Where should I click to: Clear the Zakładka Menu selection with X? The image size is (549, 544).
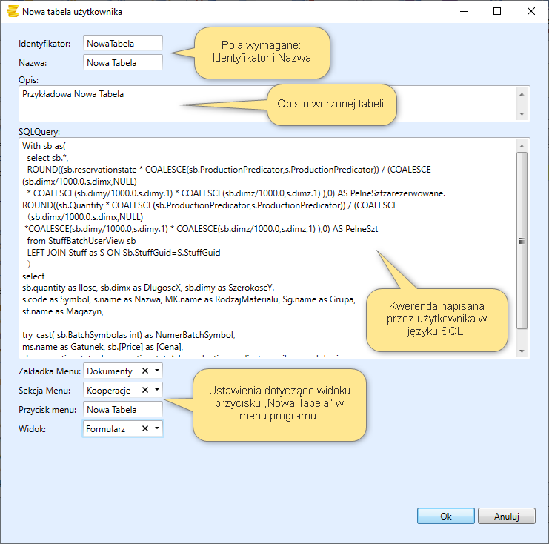(145, 371)
